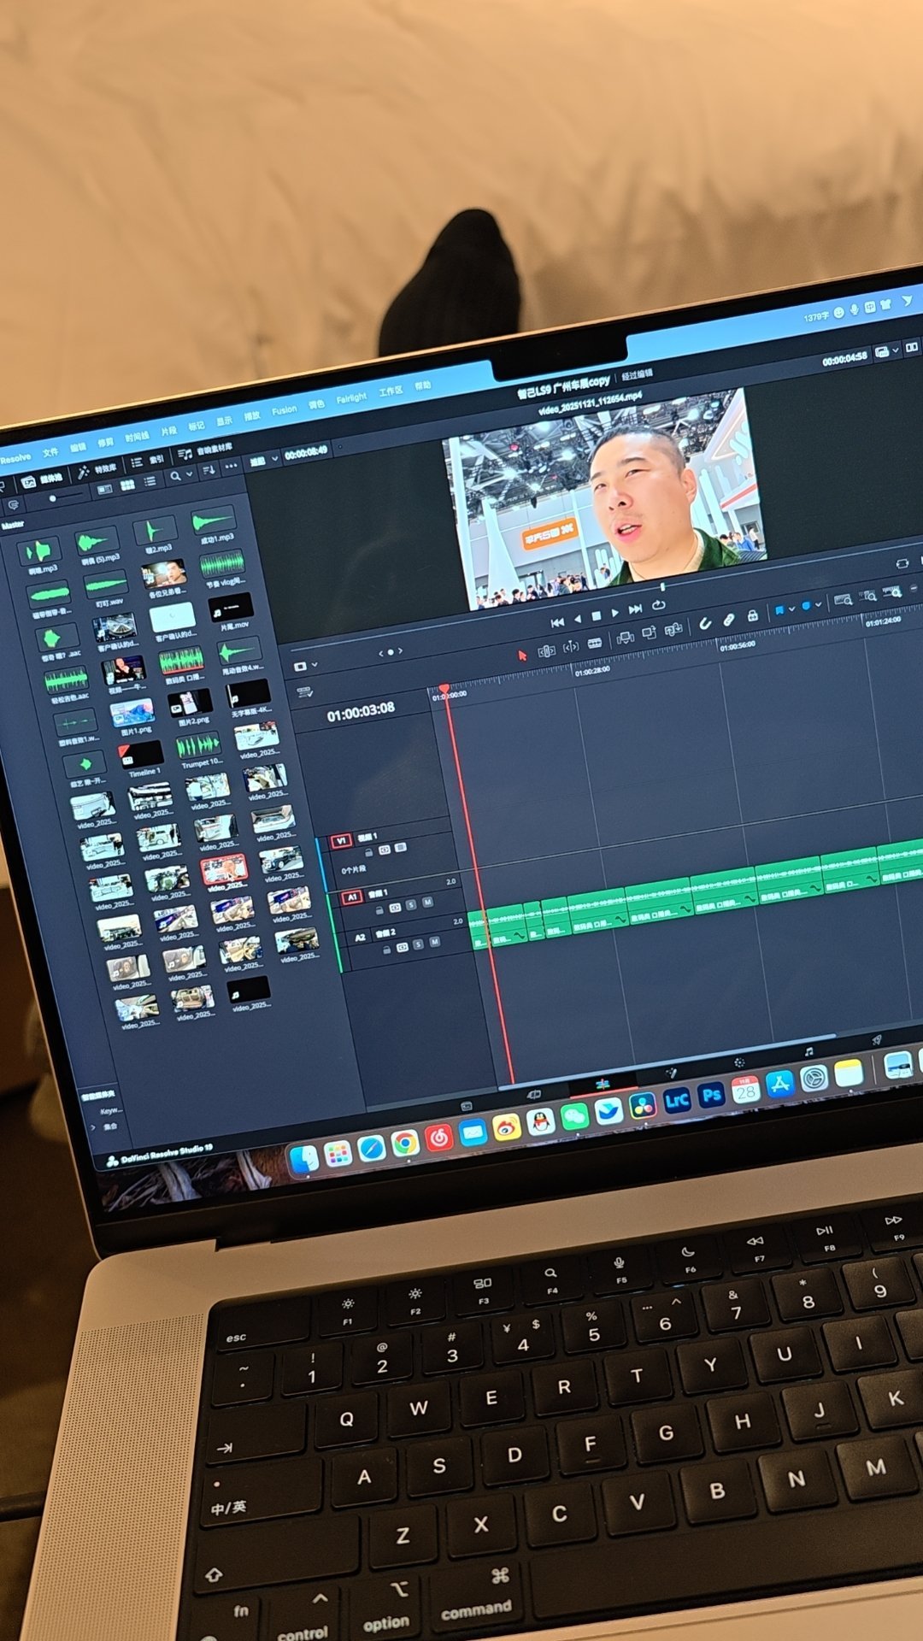Open the 音响素材库 (Sound Library) panel
The width and height of the screenshot is (923, 1641).
(x=205, y=450)
